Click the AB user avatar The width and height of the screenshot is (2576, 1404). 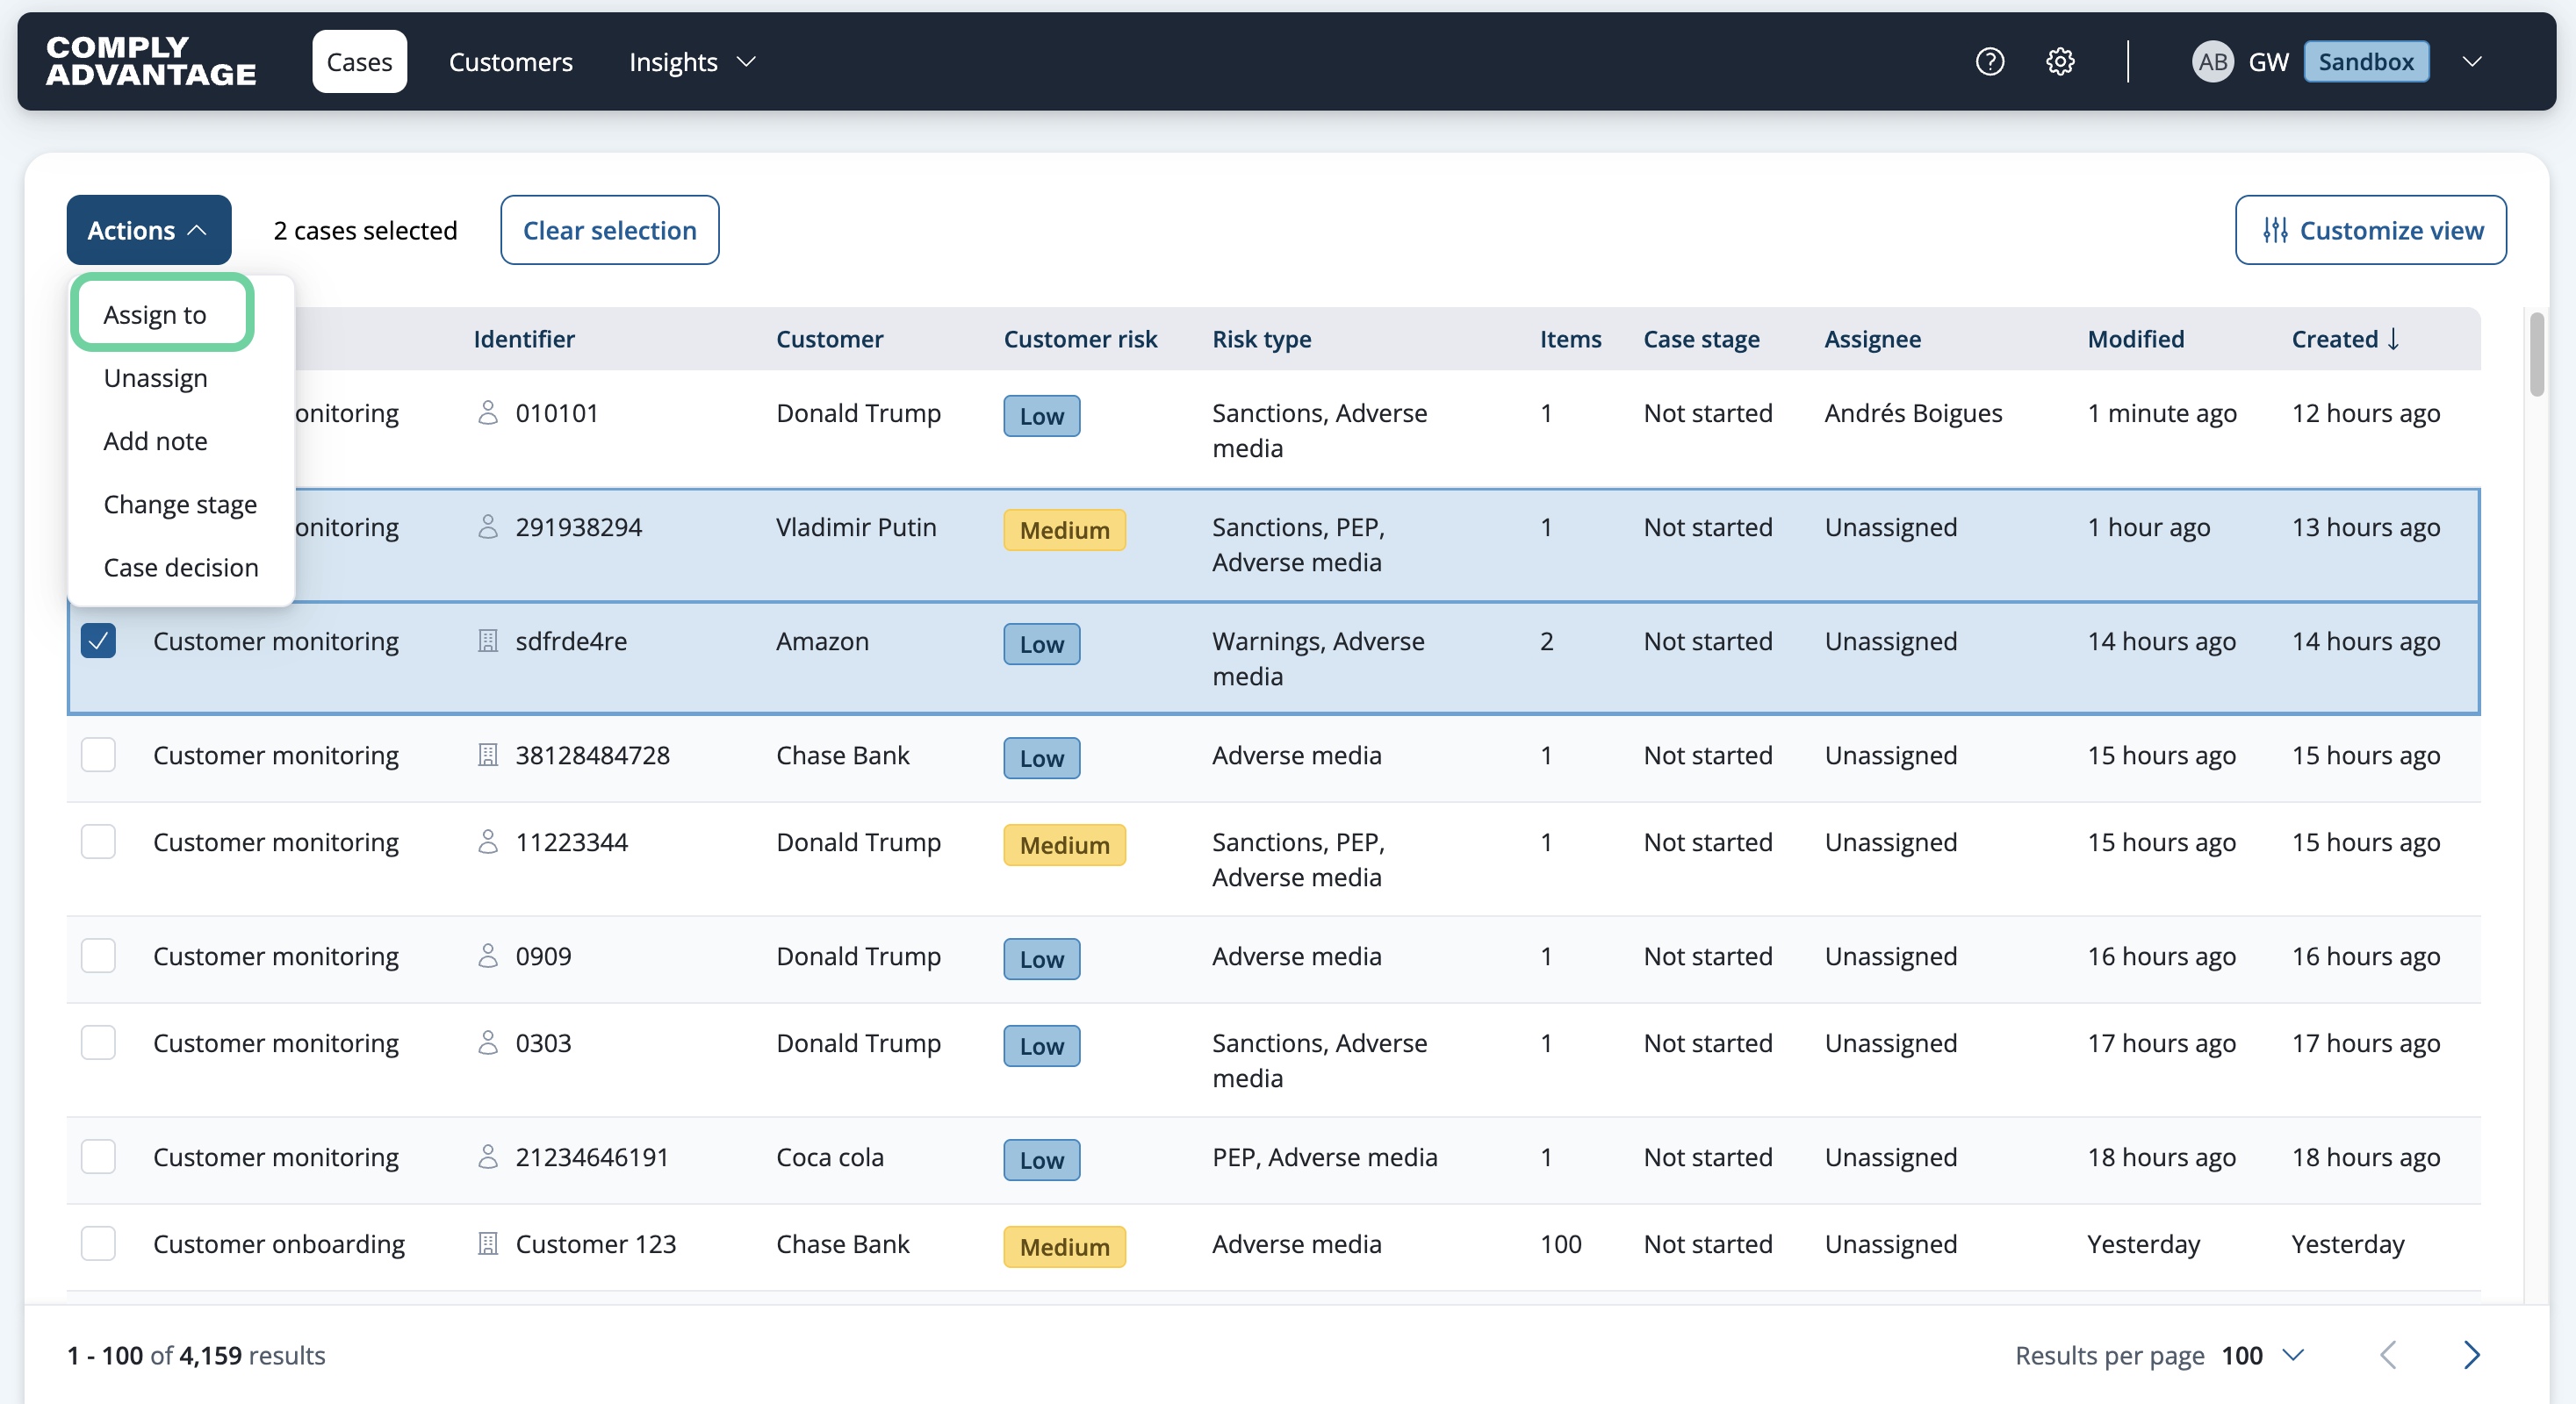pos(2212,62)
